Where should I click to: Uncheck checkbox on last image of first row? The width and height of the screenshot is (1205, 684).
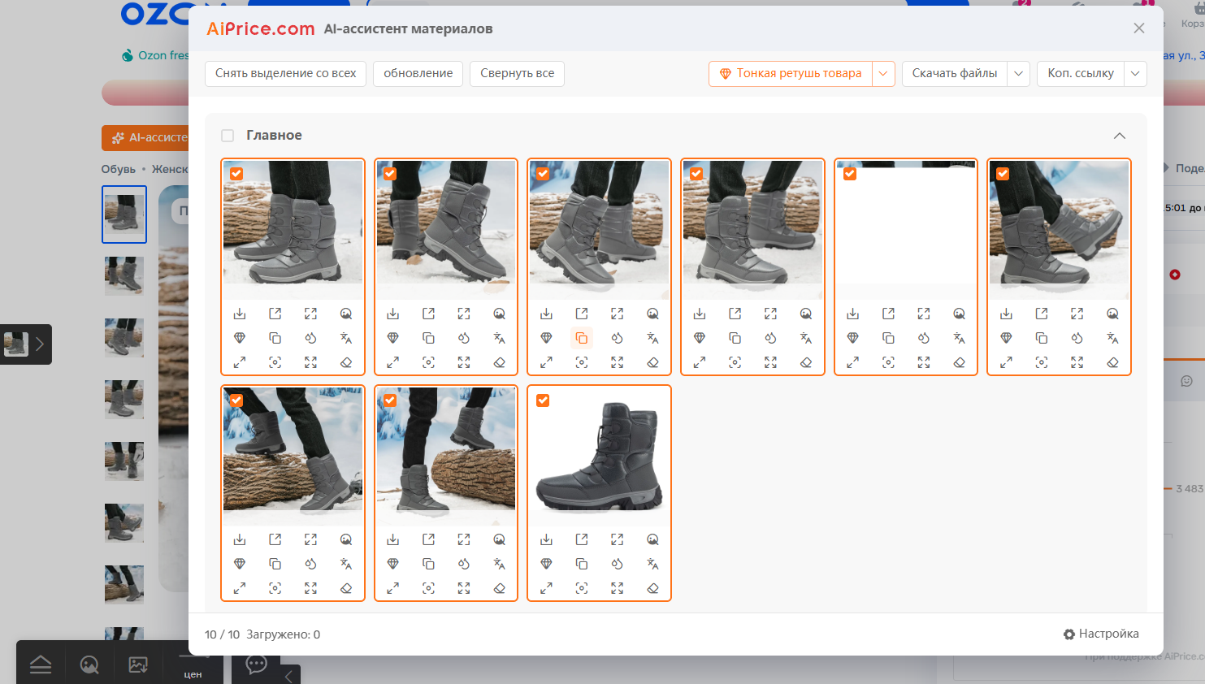pos(1003,174)
